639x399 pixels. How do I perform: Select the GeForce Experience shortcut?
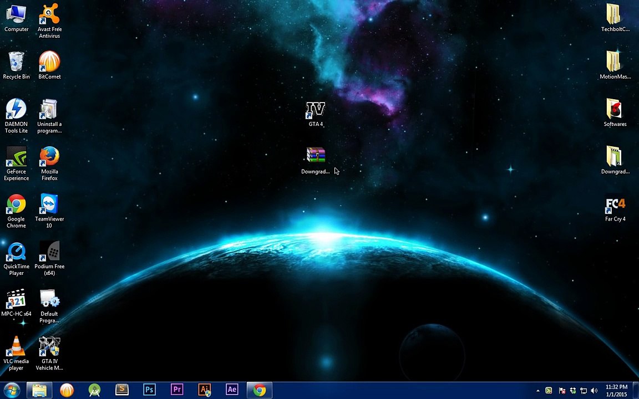point(16,163)
